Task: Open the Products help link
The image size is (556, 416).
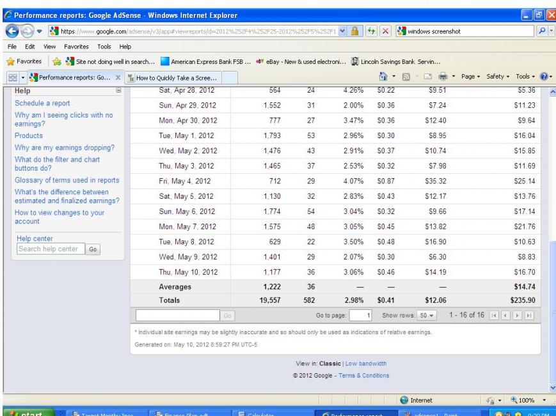Action: point(29,135)
